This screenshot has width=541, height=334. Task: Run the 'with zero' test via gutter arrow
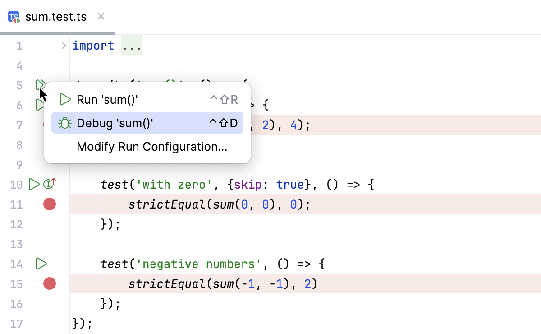33,184
